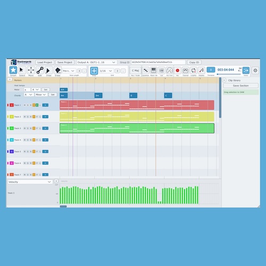Open the chord quality Minor dropdown
Image resolution: width=266 pixels, height=266 pixels.
(x=41, y=95)
